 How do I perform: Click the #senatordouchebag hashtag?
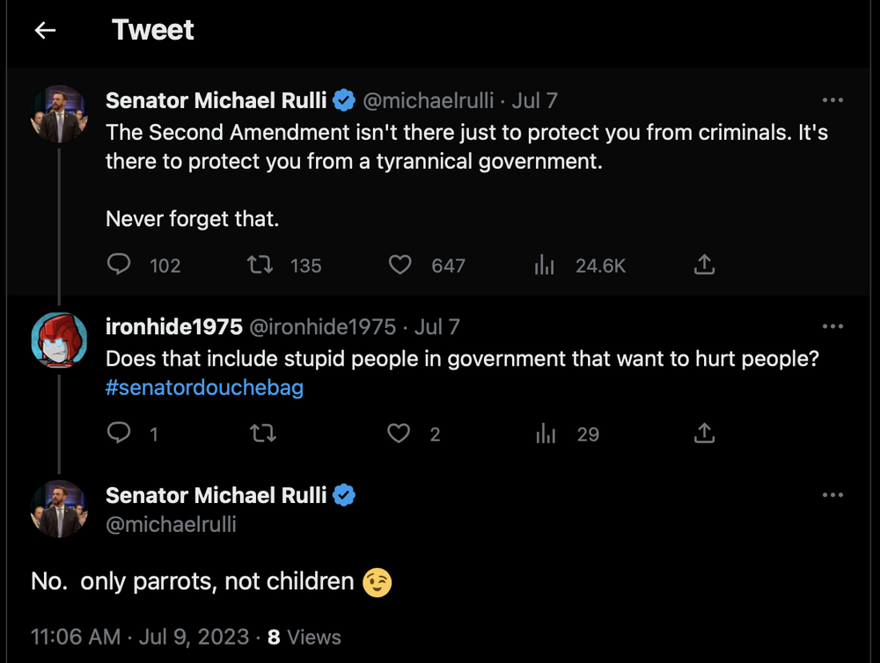click(x=204, y=388)
